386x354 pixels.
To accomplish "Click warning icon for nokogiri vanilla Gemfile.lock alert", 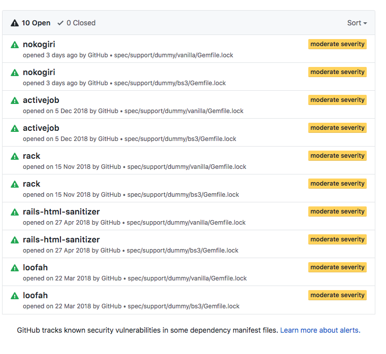I will 15,45.
